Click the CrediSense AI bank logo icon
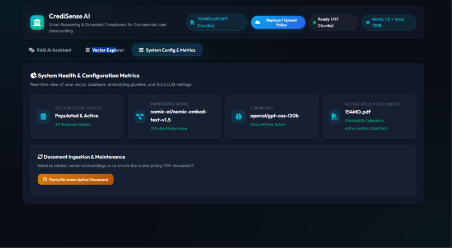Viewport: 452px width, 248px height. (37, 22)
